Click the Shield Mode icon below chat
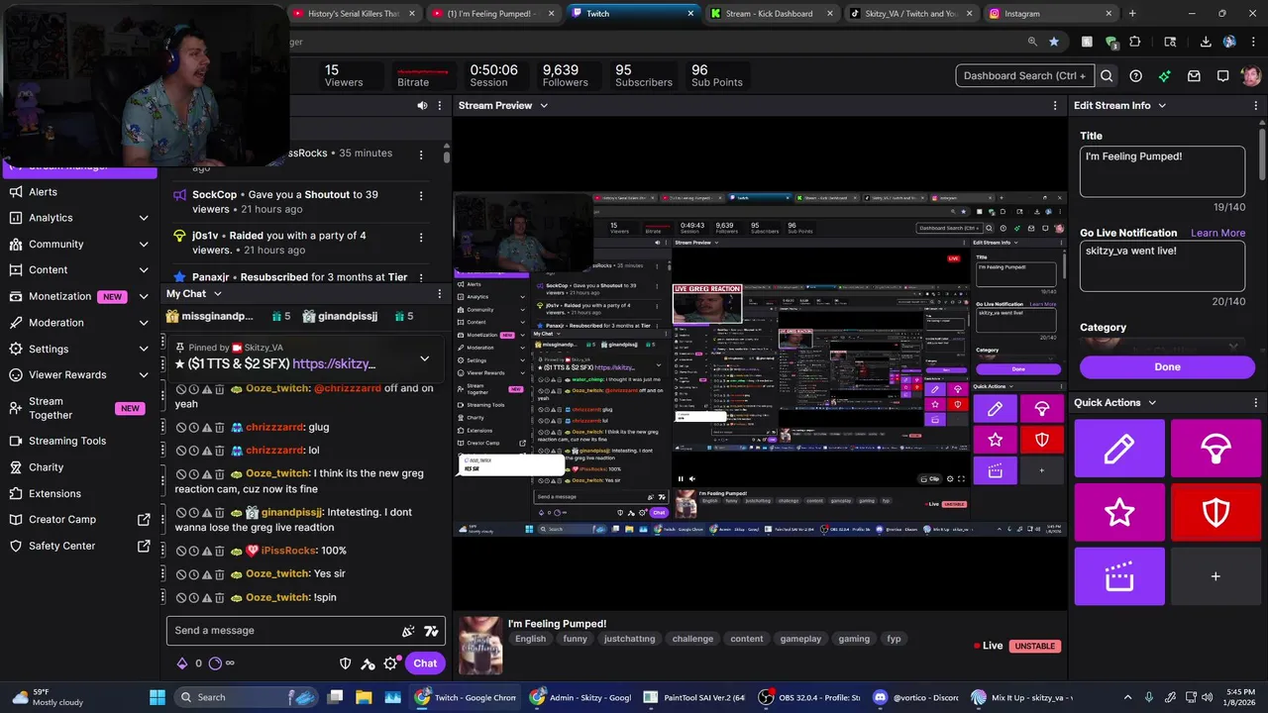This screenshot has width=1268, height=713. click(x=346, y=663)
